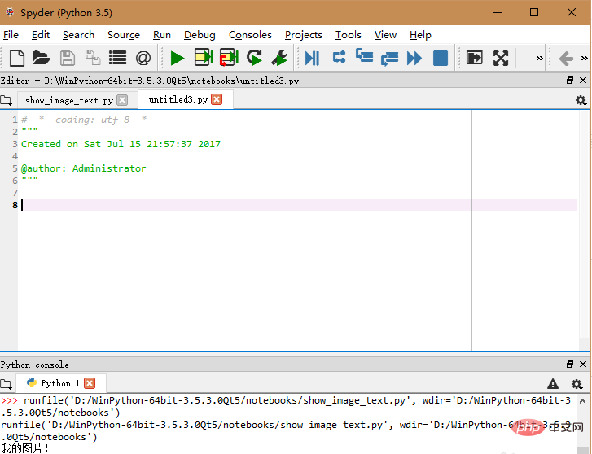Screen dimensions: 592x454
Task: Open run configuration wrench icon
Action: click(x=280, y=58)
